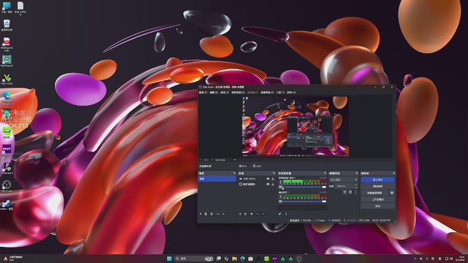Viewport: 468px width, 263px height.
Task: Click the Filters button below preview
Action: click(257, 166)
